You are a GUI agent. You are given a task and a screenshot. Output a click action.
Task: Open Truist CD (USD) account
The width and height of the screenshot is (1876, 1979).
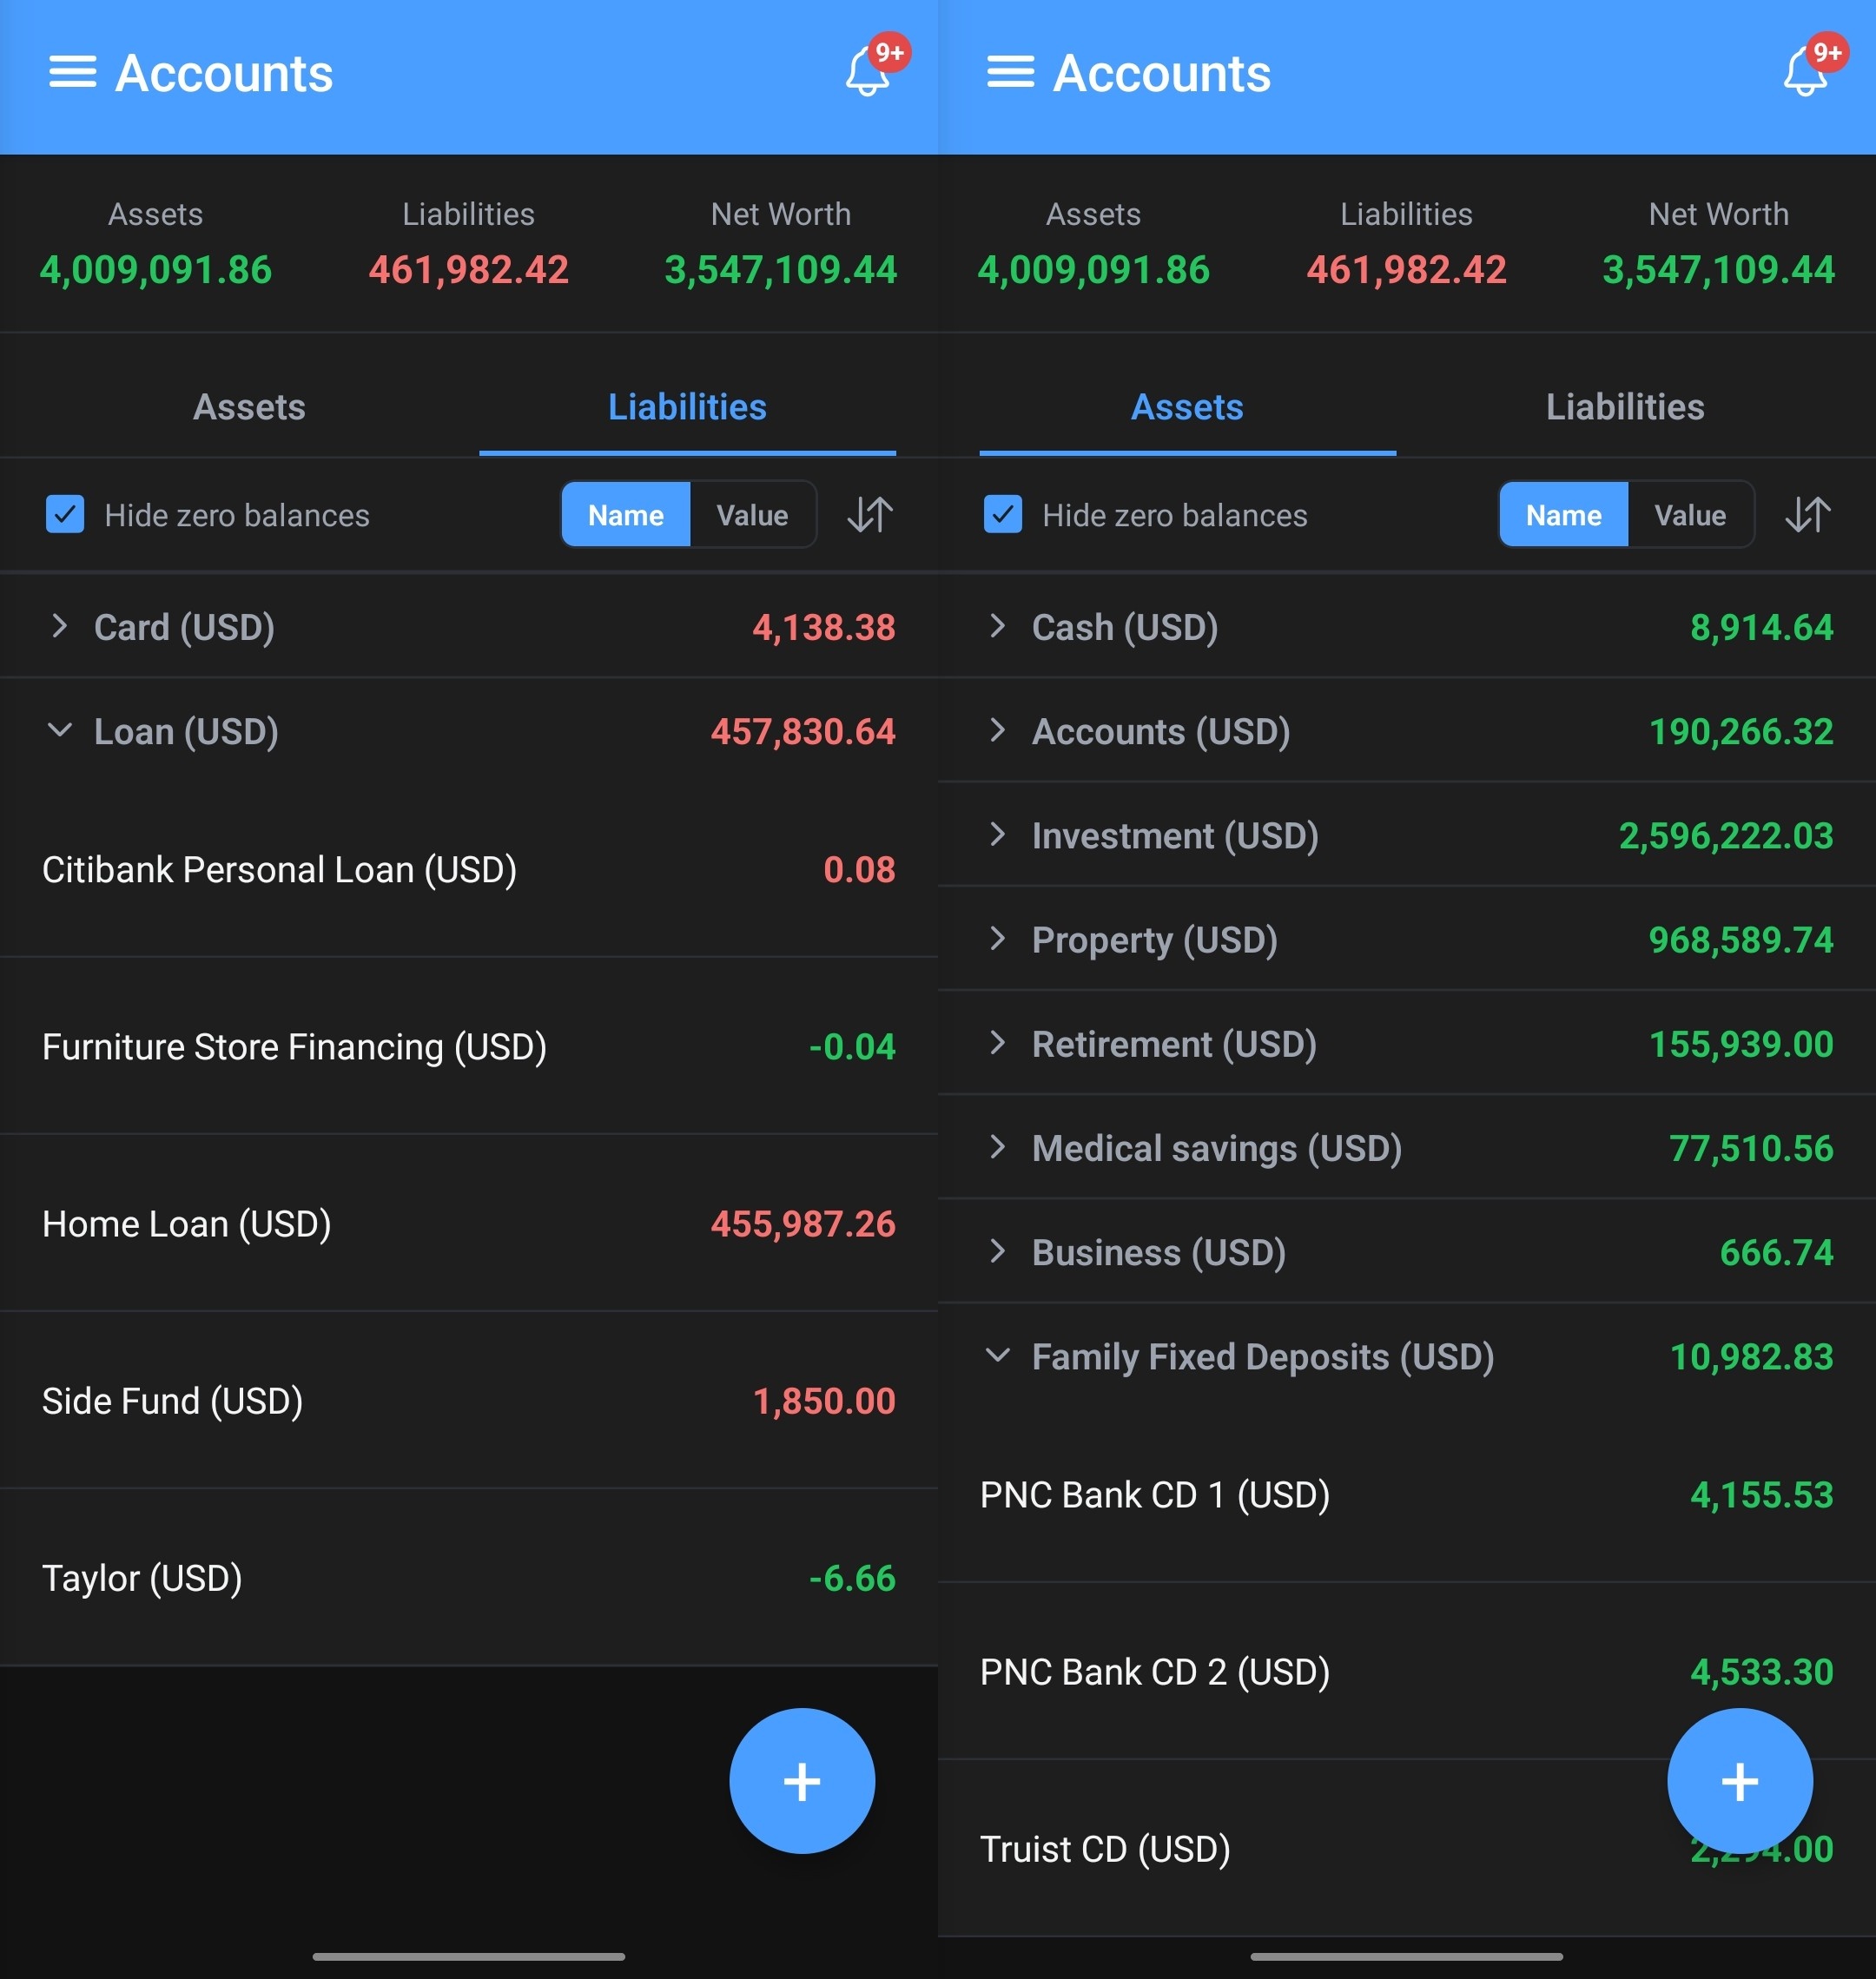(x=1407, y=1848)
